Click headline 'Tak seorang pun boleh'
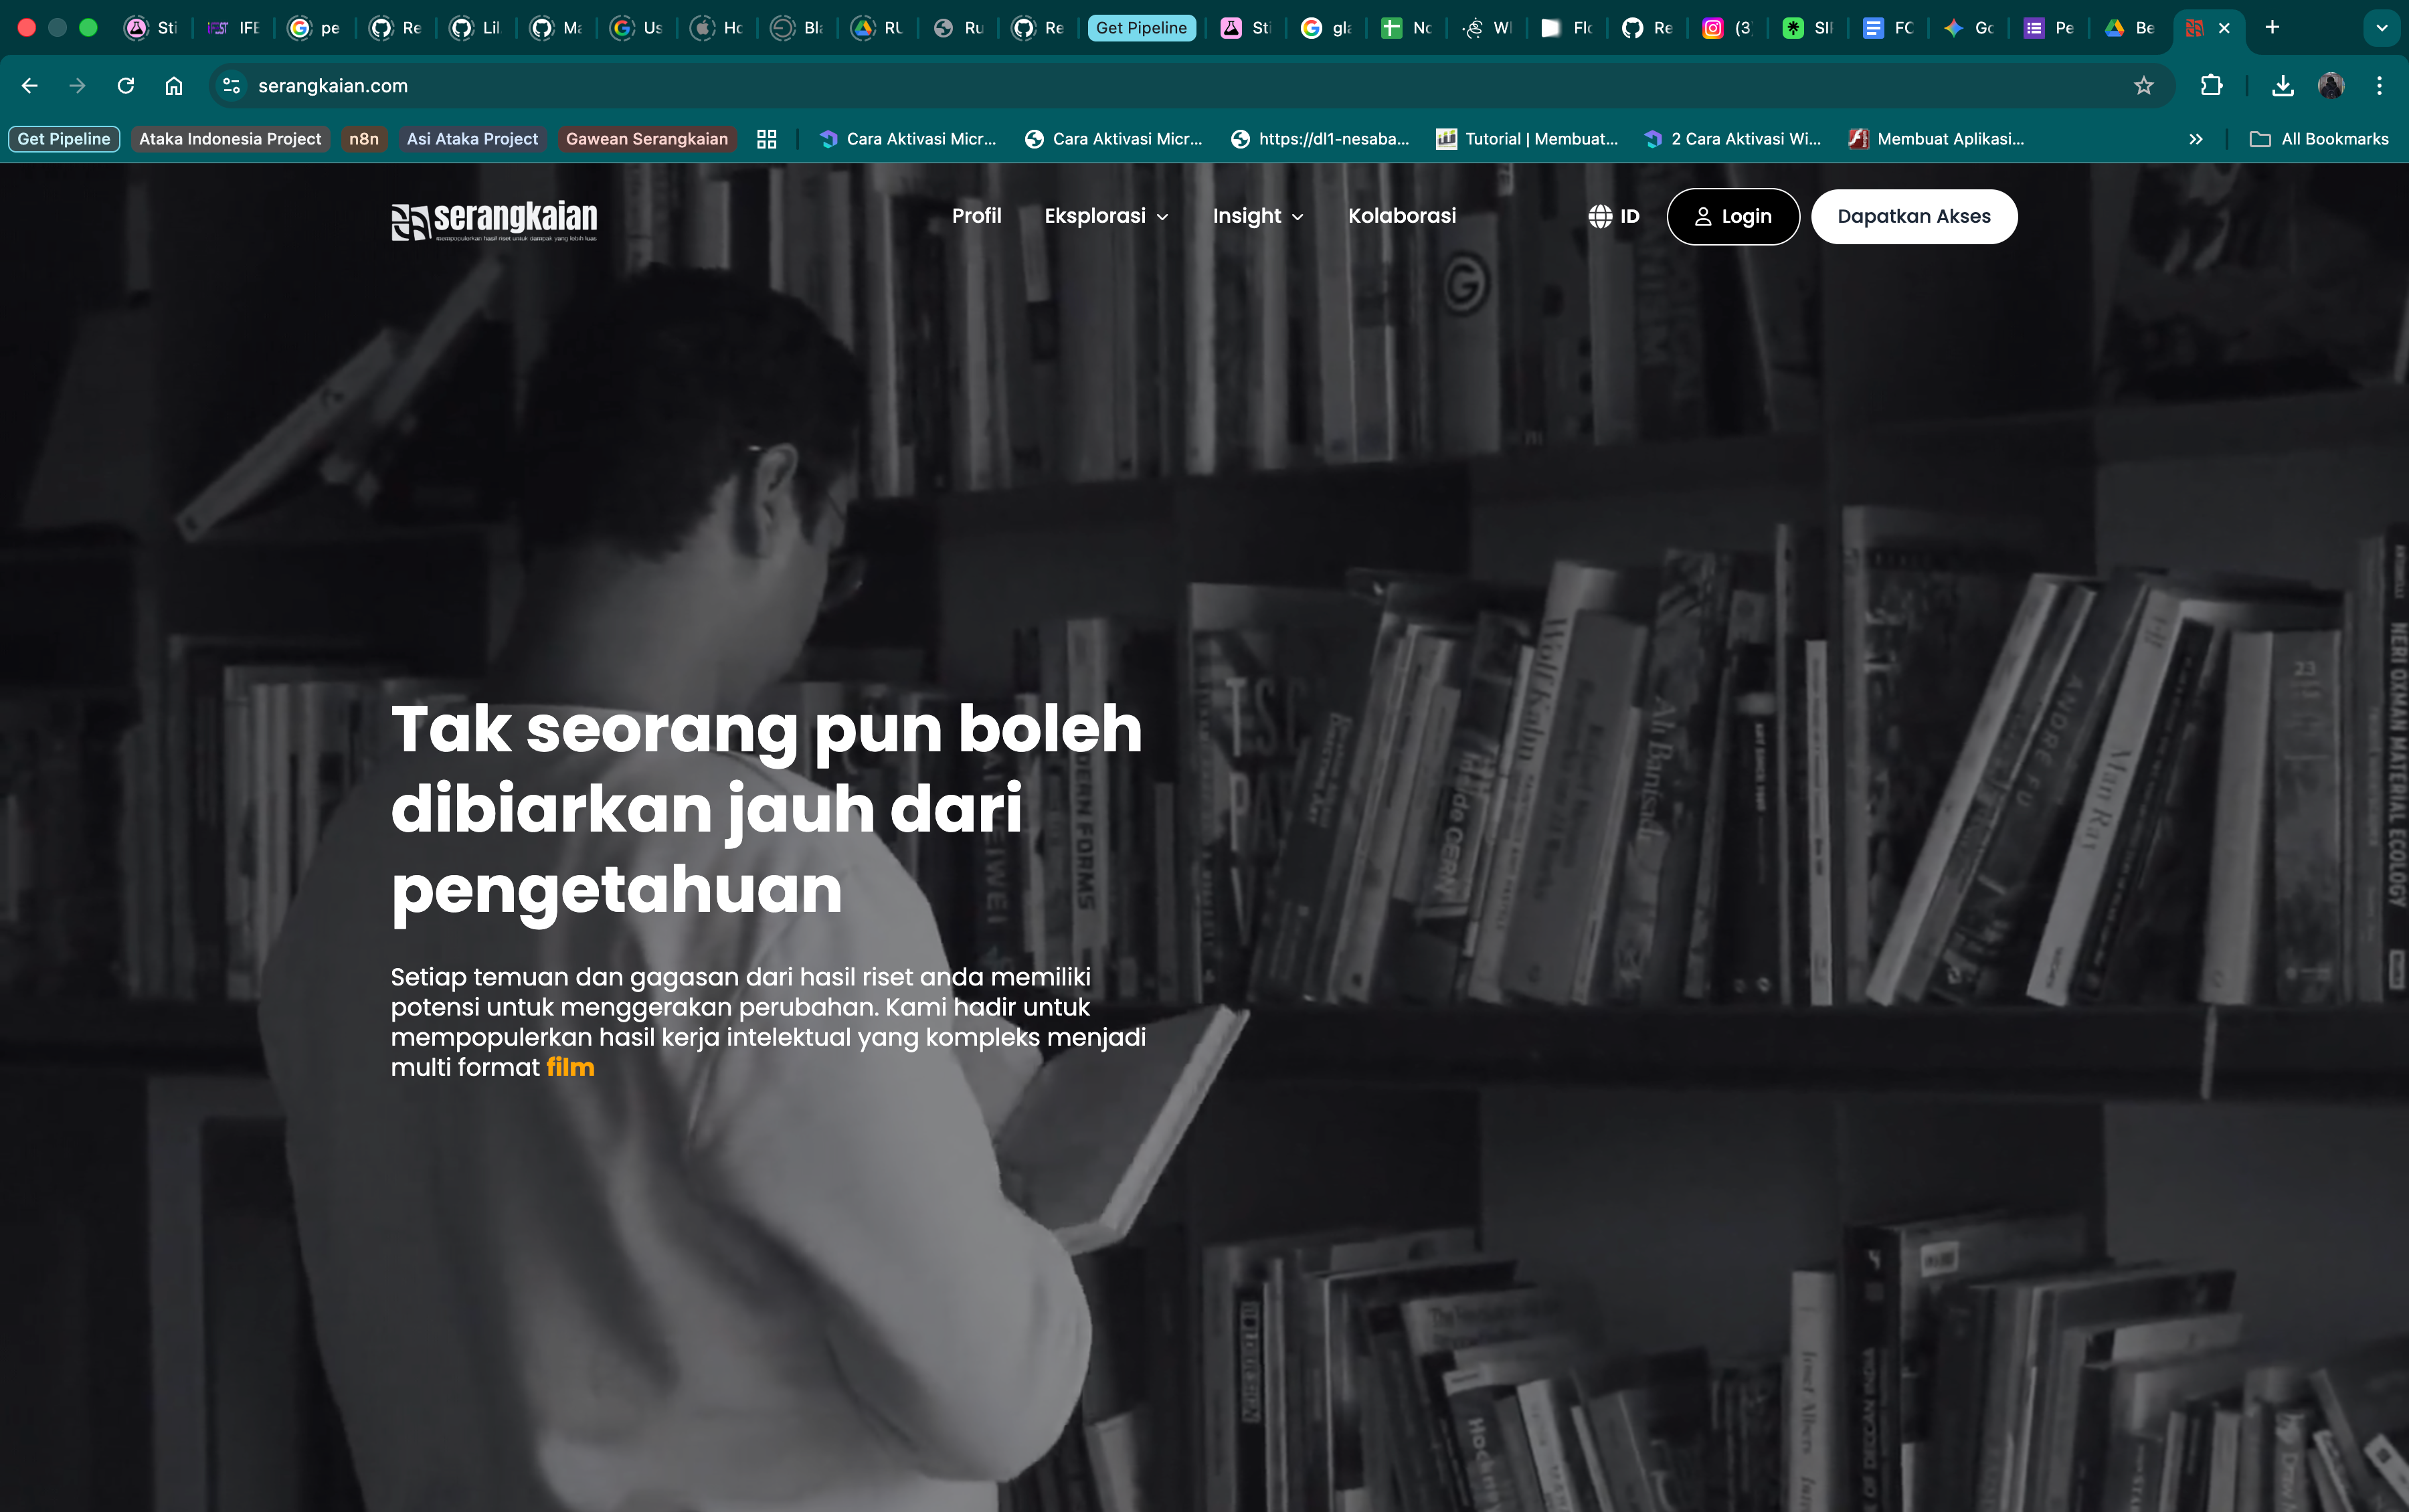Image resolution: width=2409 pixels, height=1512 pixels. pyautogui.click(x=766, y=729)
